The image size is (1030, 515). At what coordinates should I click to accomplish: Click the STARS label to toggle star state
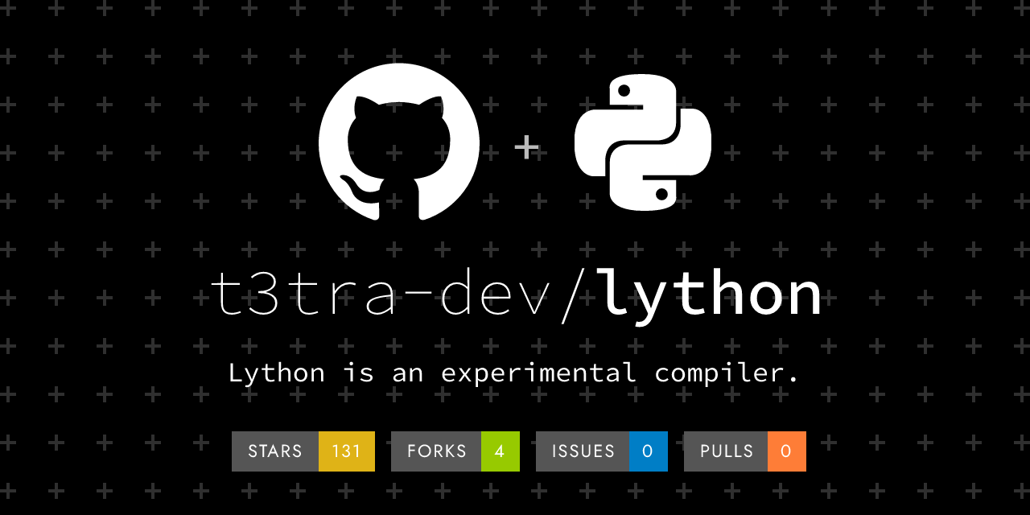point(274,451)
